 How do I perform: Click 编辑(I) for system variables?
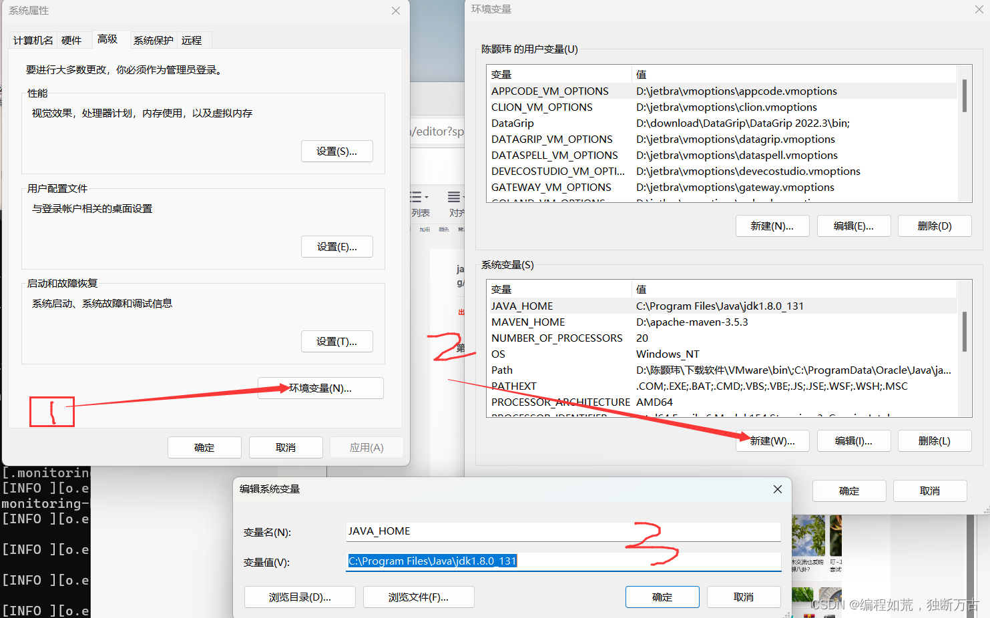tap(854, 440)
